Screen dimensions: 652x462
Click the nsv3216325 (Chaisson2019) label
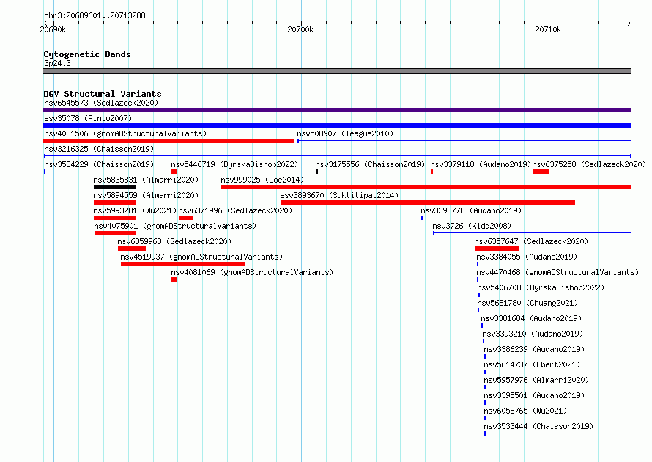[99, 149]
